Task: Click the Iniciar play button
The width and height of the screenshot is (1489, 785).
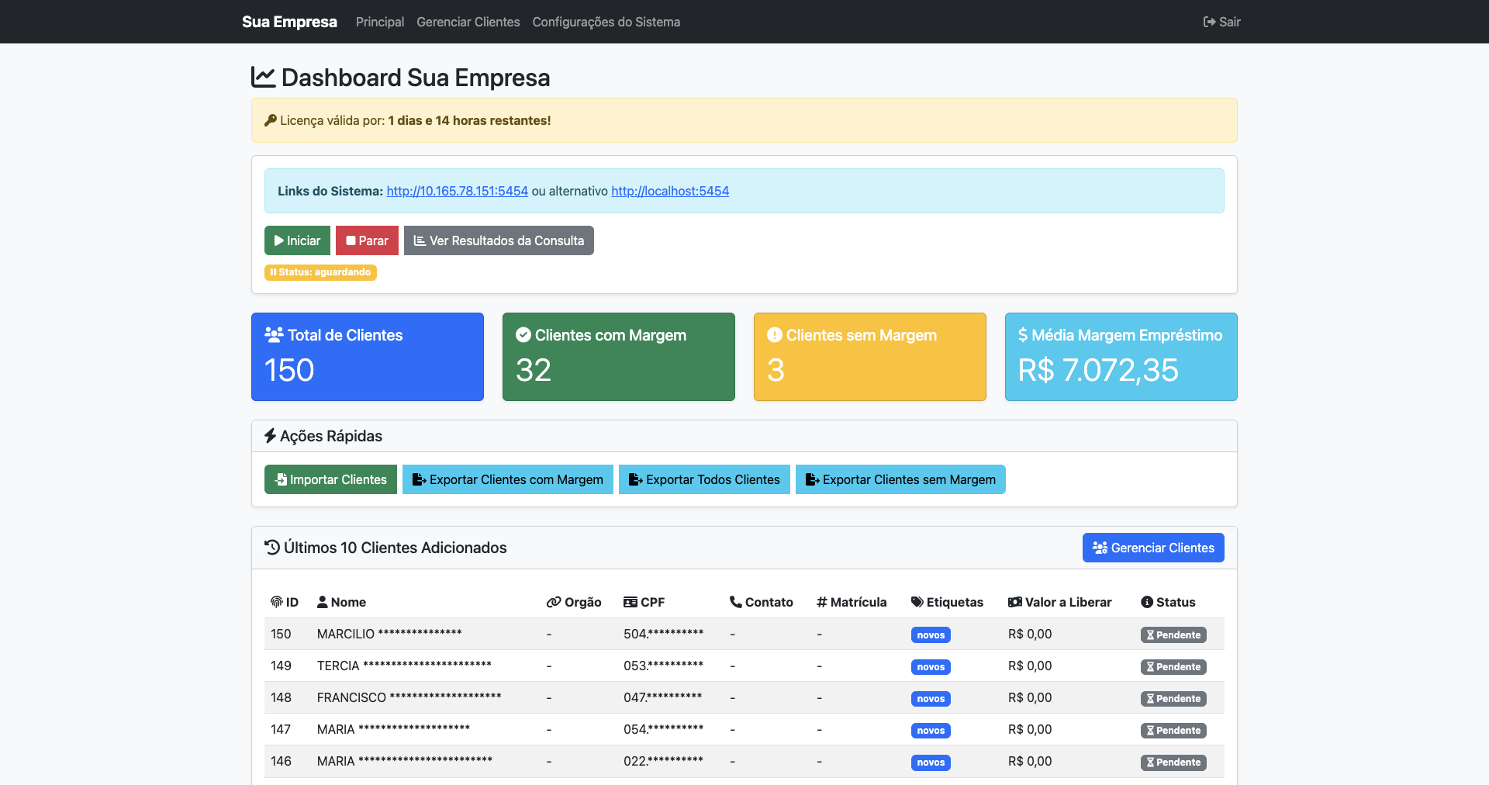Action: 297,240
